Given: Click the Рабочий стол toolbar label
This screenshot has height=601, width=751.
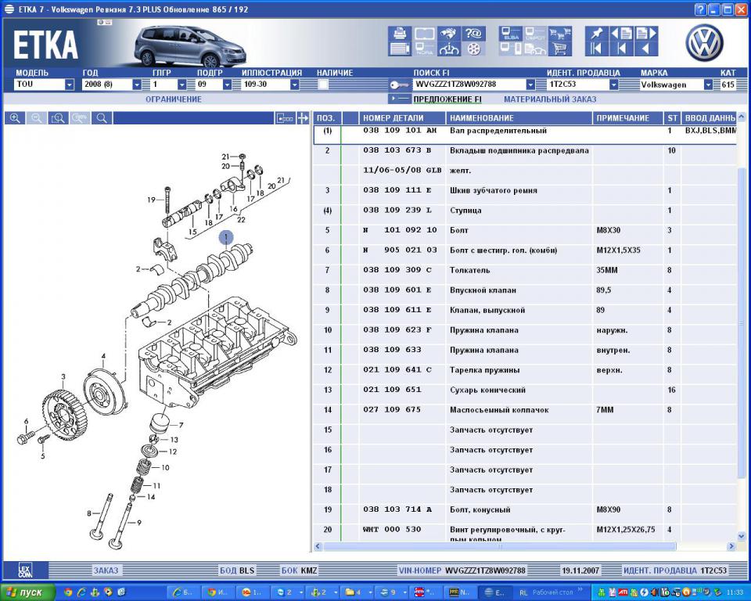Looking at the screenshot, I should click(x=552, y=592).
